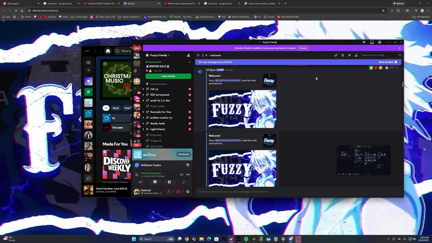The height and width of the screenshot is (243, 432).
Task: Go to Spotify home button
Action: coord(108,51)
